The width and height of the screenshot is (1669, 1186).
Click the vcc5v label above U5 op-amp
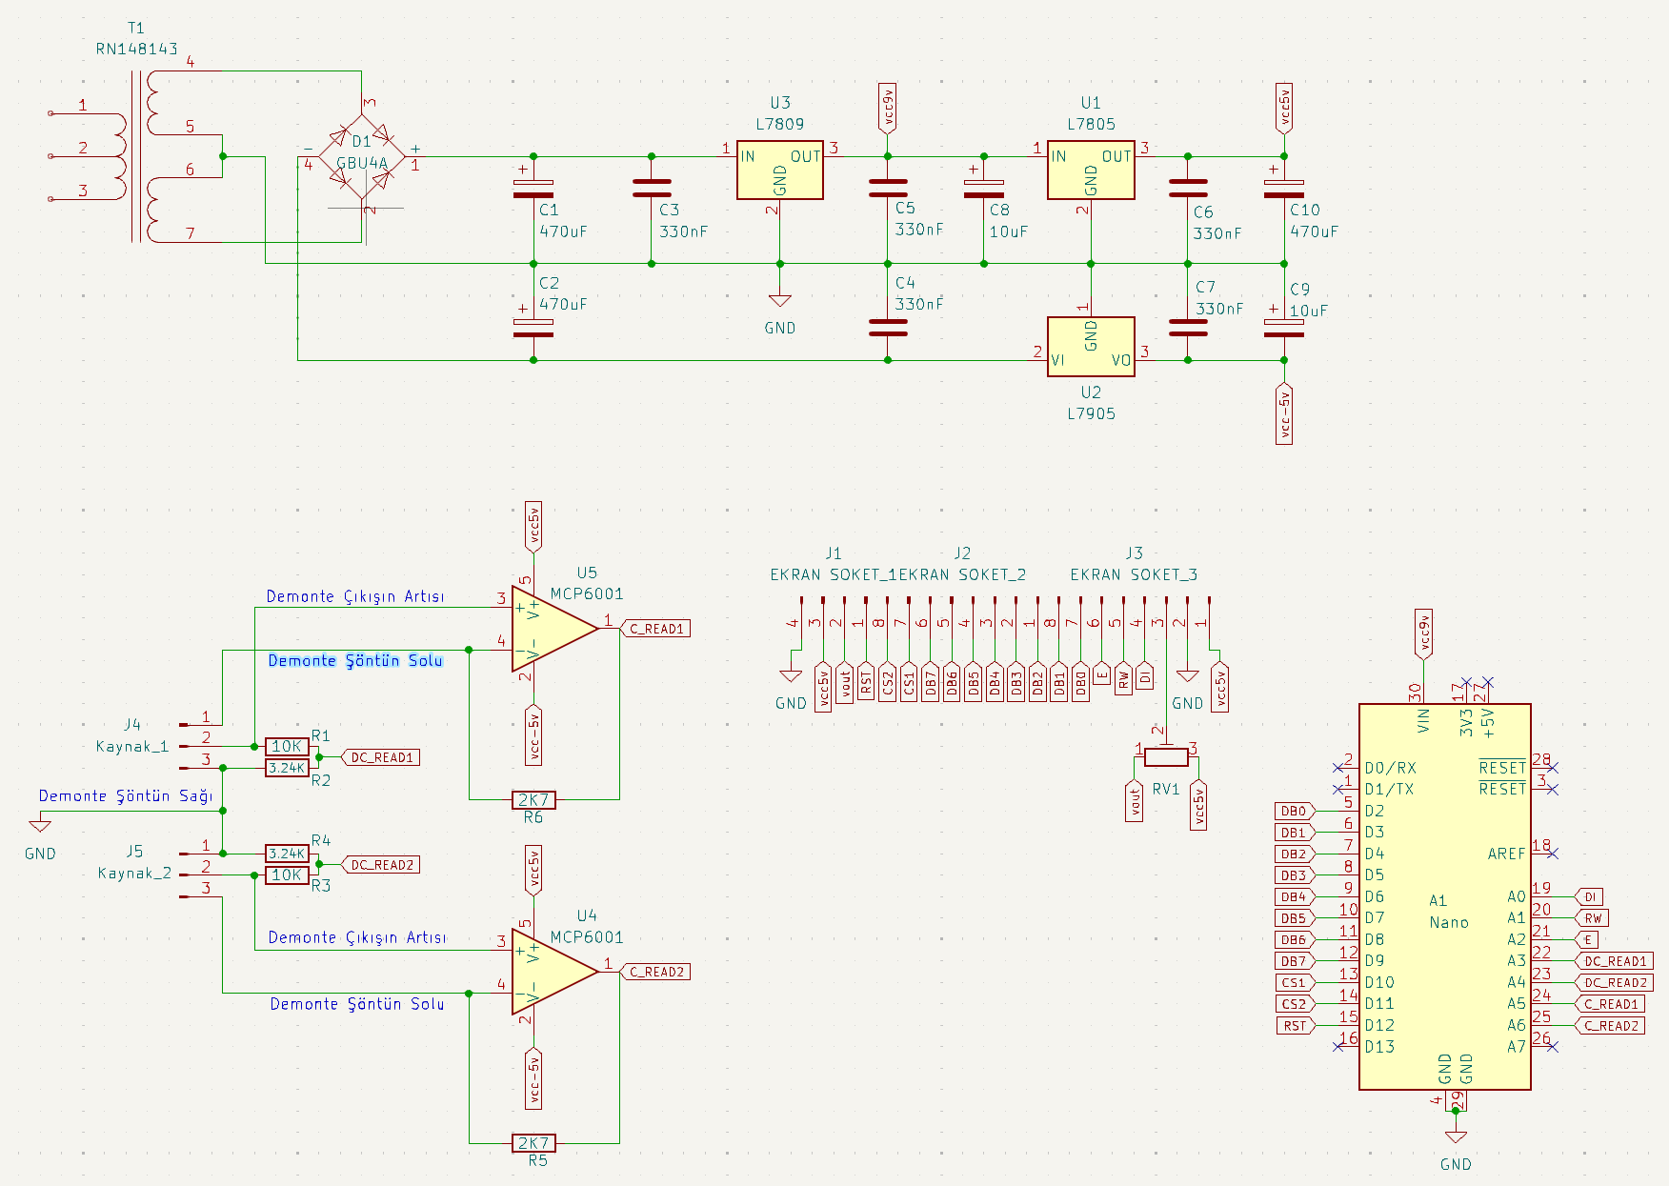point(533,527)
